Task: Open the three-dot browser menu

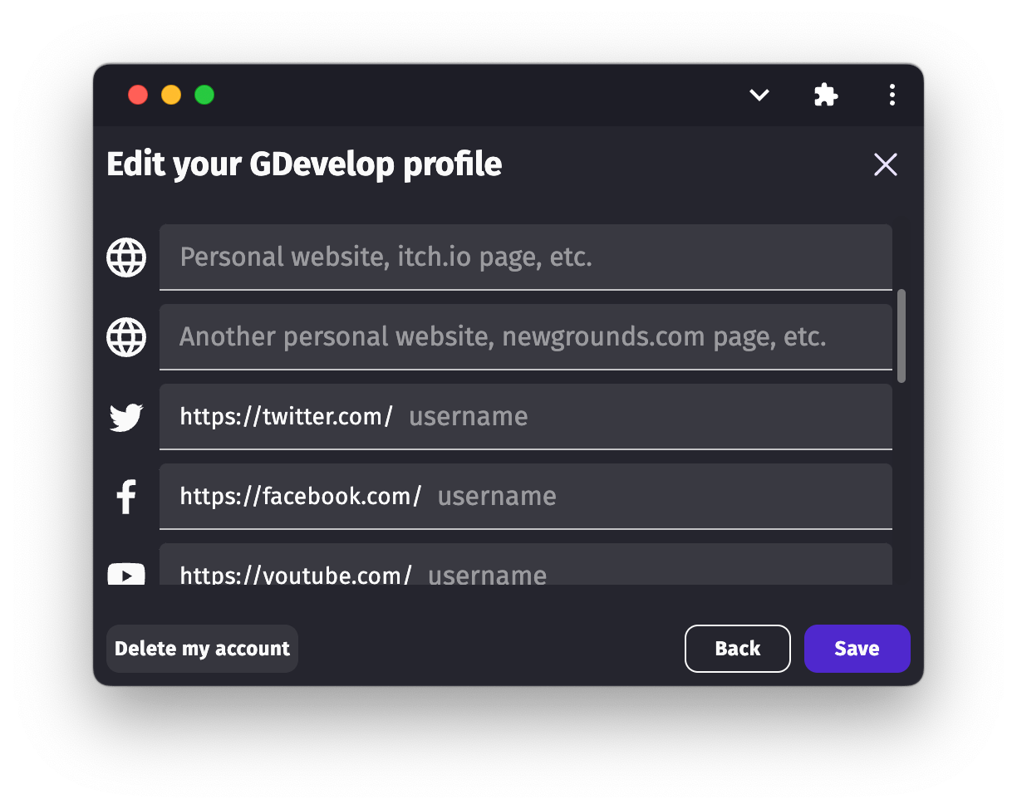Action: 892,96
